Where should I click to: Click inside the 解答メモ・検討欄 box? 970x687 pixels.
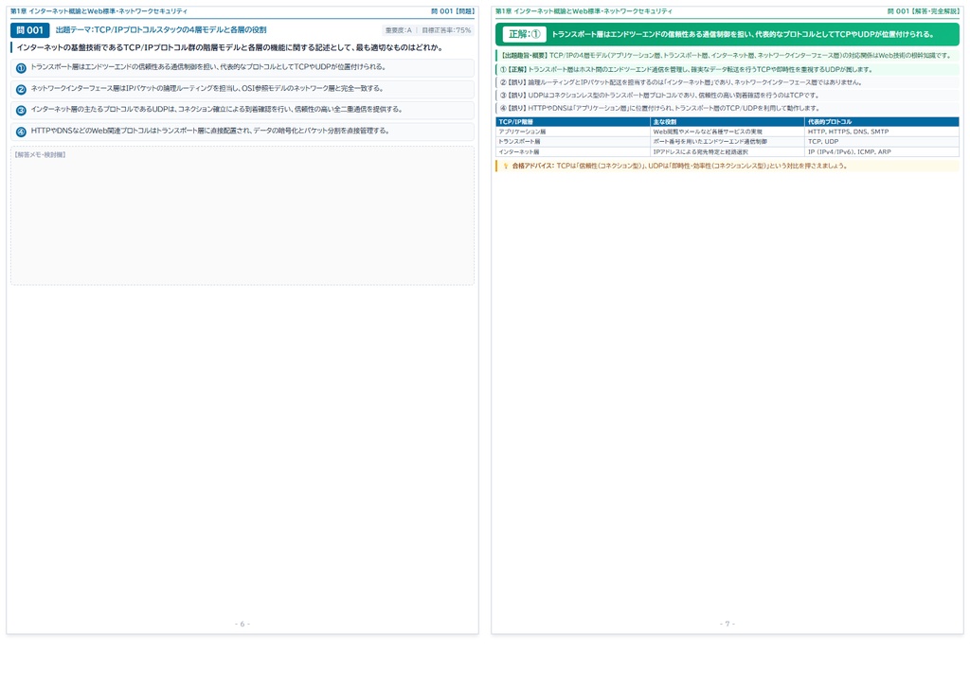click(242, 216)
